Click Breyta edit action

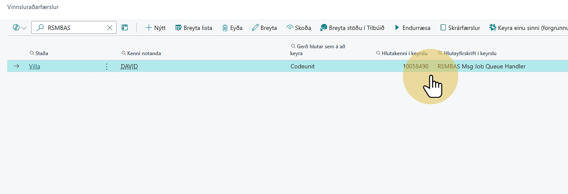click(264, 28)
